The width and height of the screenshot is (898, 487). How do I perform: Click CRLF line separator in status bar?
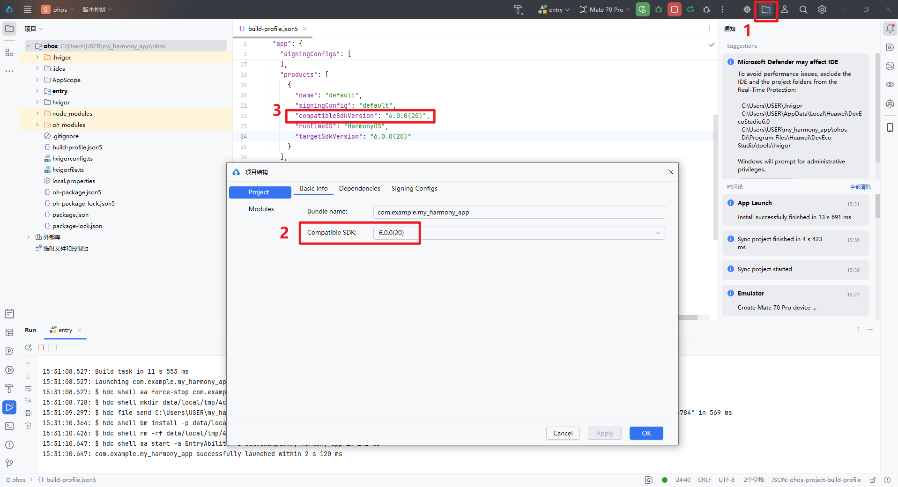[x=704, y=480]
